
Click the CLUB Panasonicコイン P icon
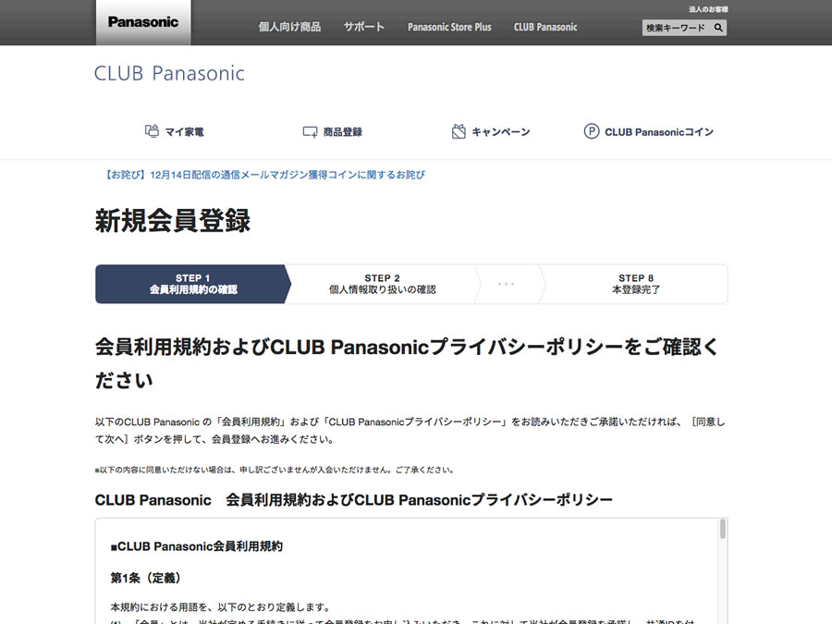click(x=592, y=131)
